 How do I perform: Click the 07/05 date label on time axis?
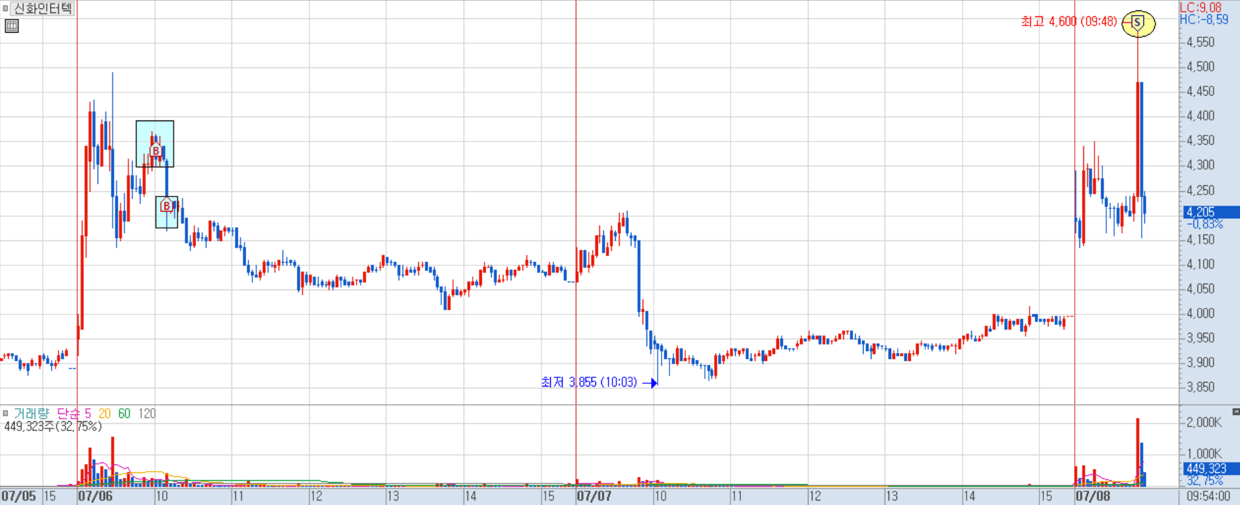pos(18,496)
